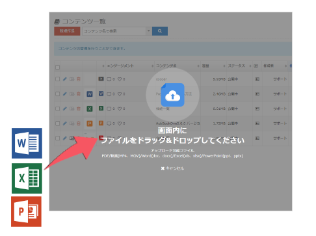Click copy icon in the Word row
The height and width of the screenshot is (236, 316).
(72, 94)
